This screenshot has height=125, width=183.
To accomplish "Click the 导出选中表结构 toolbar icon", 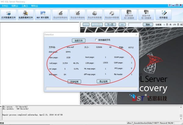I will (x=77, y=14).
